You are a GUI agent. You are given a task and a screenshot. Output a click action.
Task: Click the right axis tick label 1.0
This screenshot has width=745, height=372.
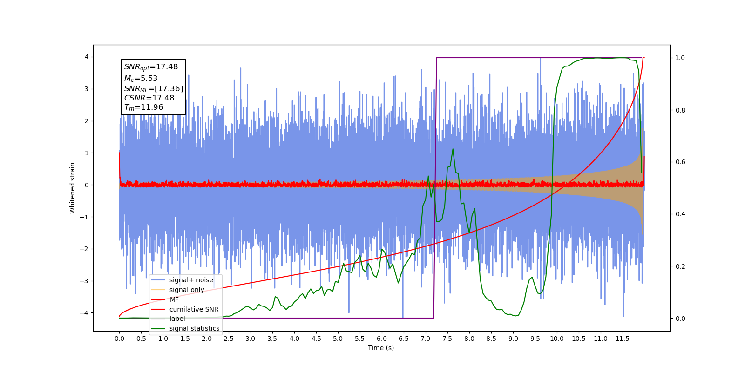click(680, 58)
